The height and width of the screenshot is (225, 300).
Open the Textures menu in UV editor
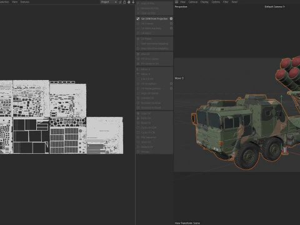[25, 2]
